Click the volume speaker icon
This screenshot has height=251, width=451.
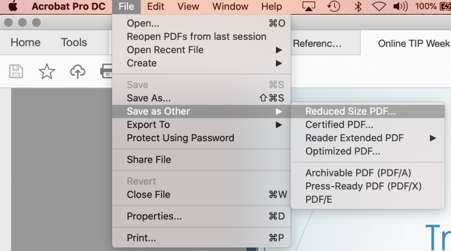[x=400, y=6]
